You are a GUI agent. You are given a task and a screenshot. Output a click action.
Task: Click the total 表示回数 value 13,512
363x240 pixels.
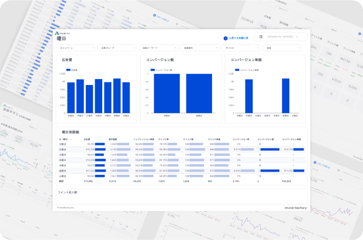tap(112, 181)
